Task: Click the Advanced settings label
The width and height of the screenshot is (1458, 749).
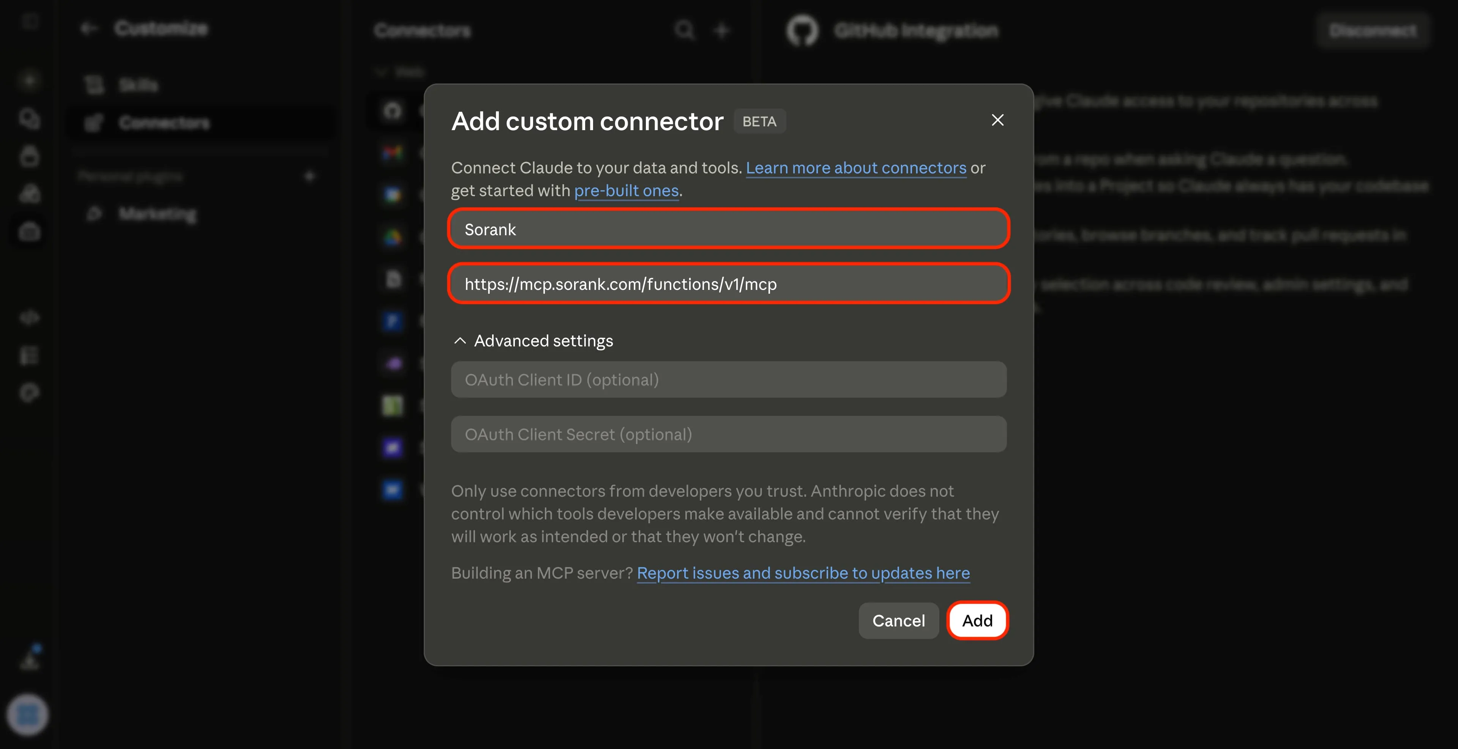Action: point(543,341)
